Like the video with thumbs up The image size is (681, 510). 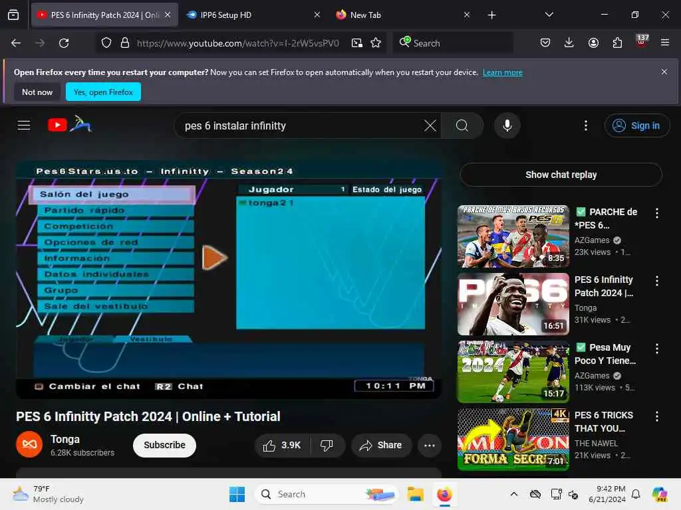[x=282, y=446]
